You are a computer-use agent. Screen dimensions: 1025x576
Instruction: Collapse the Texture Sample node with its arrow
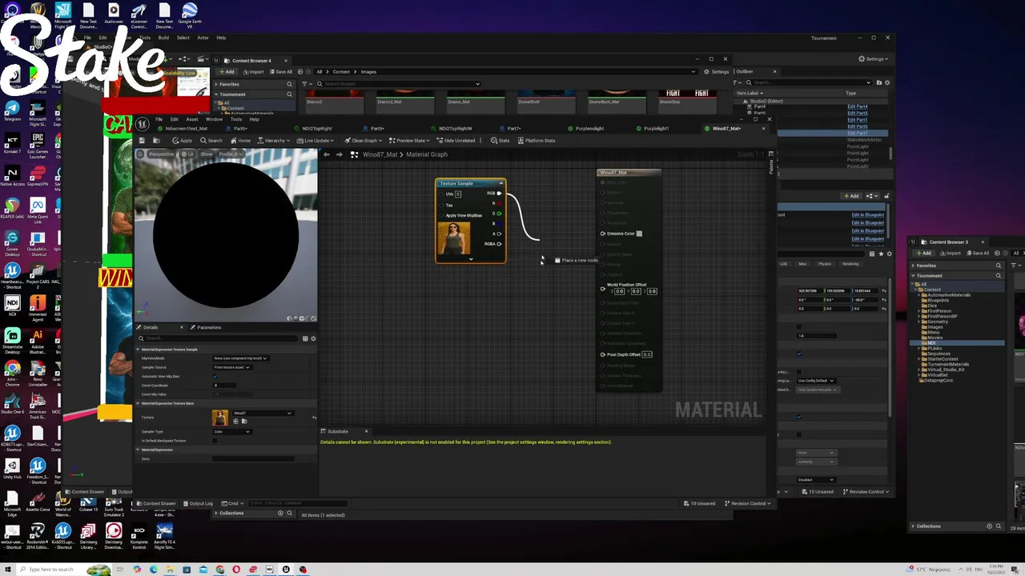pos(501,183)
